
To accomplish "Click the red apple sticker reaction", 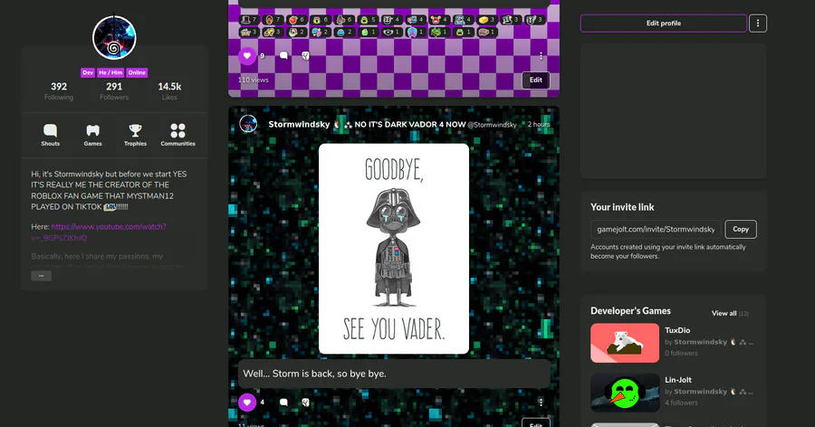I will pos(296,20).
